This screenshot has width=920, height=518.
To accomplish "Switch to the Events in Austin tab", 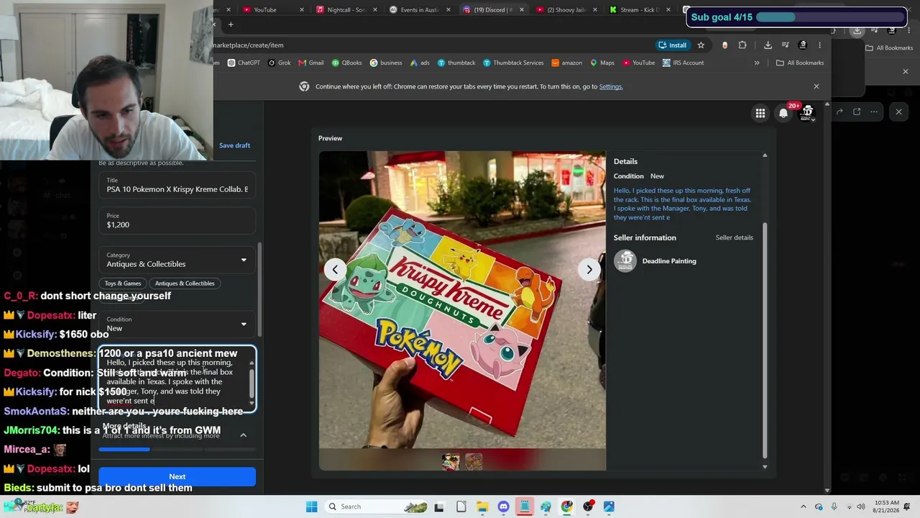I will (x=420, y=10).
